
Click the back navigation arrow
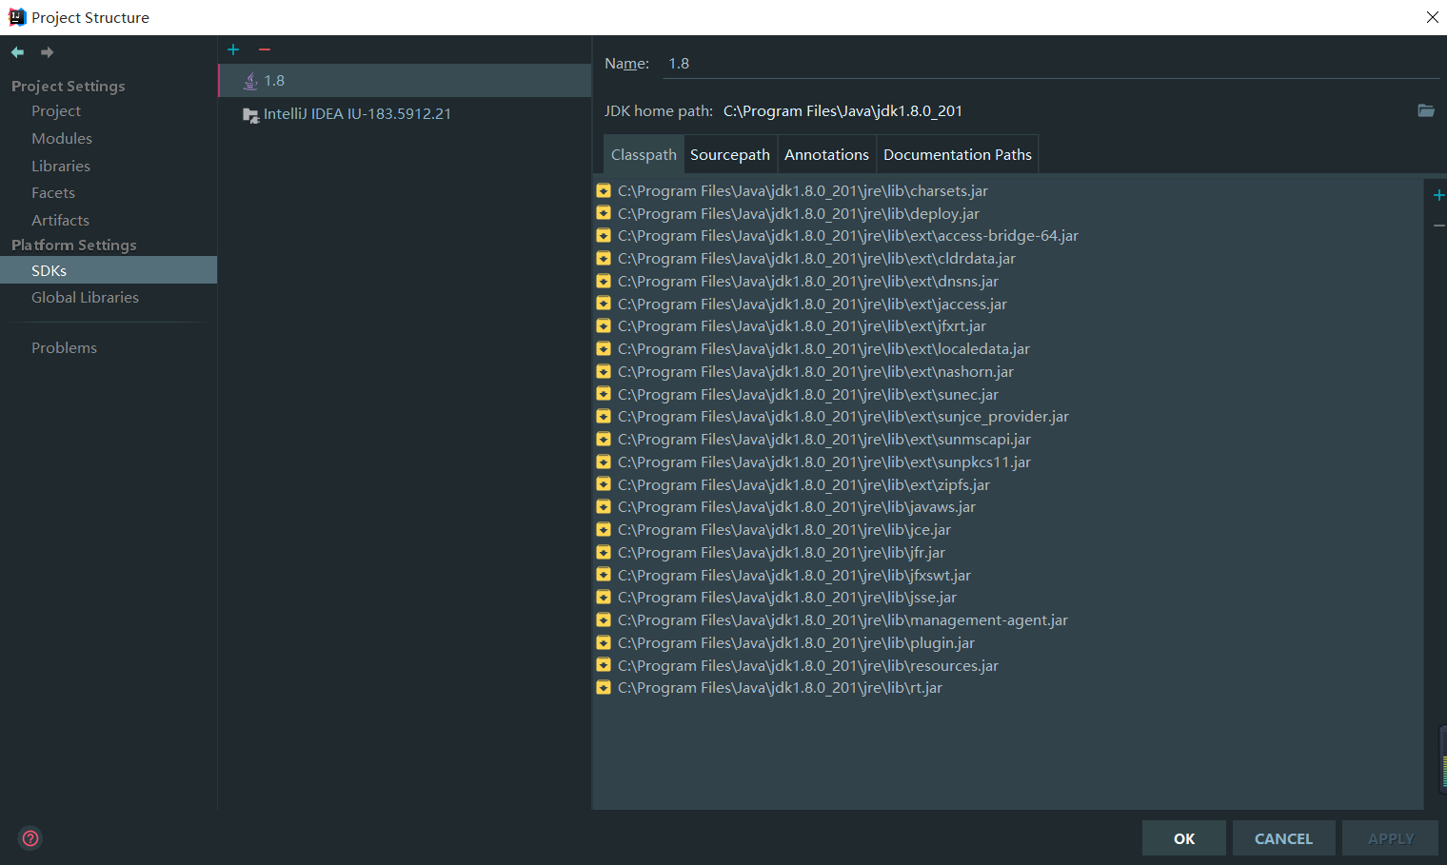point(17,52)
